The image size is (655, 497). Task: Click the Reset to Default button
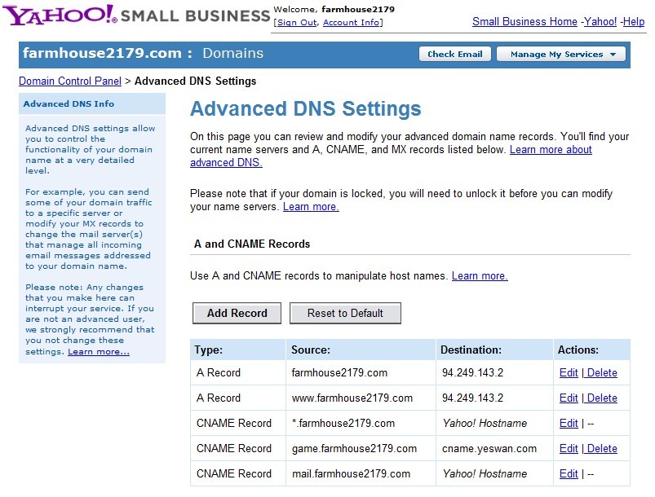(345, 313)
